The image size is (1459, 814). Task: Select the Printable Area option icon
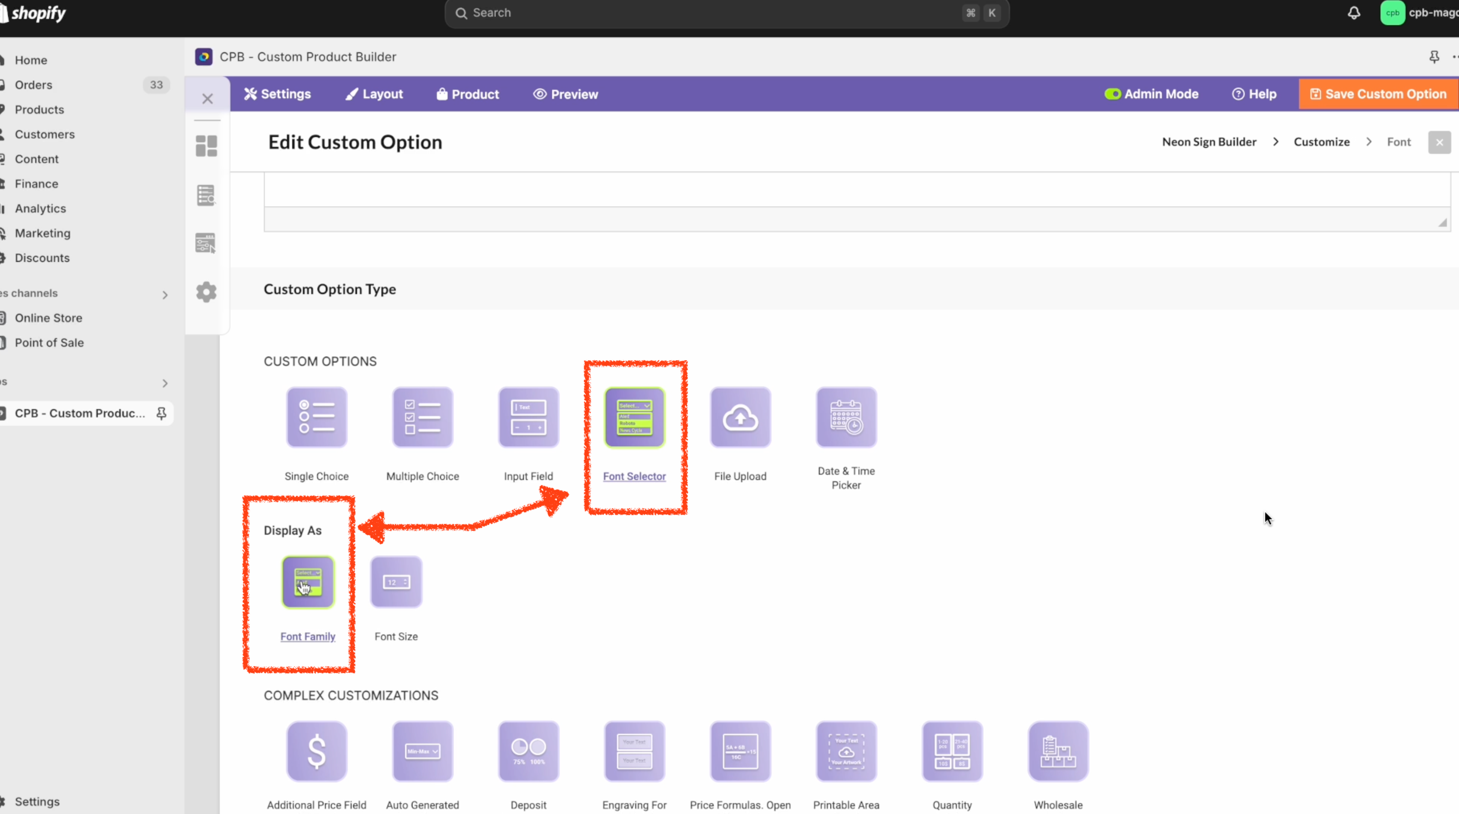tap(846, 751)
